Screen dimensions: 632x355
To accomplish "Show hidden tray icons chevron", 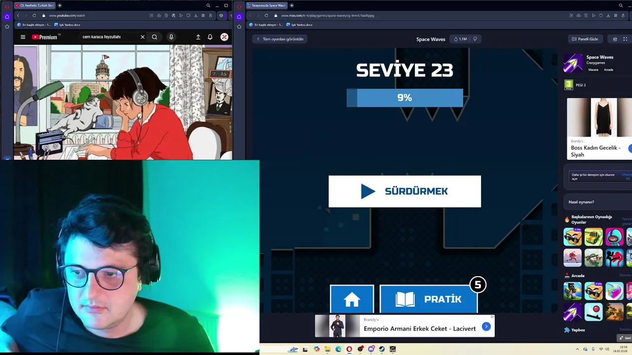I will pyautogui.click(x=578, y=349).
